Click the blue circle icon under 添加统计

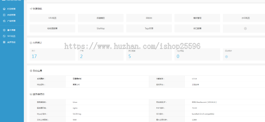[x=226, y=57]
